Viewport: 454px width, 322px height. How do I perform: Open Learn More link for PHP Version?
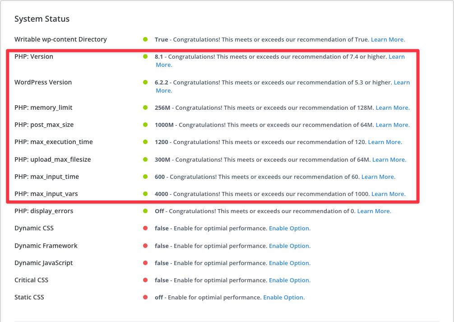coord(396,57)
